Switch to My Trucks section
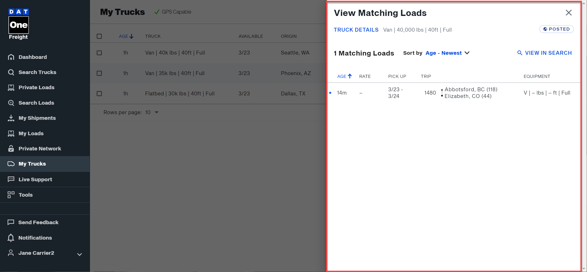587x272 pixels. [x=32, y=164]
